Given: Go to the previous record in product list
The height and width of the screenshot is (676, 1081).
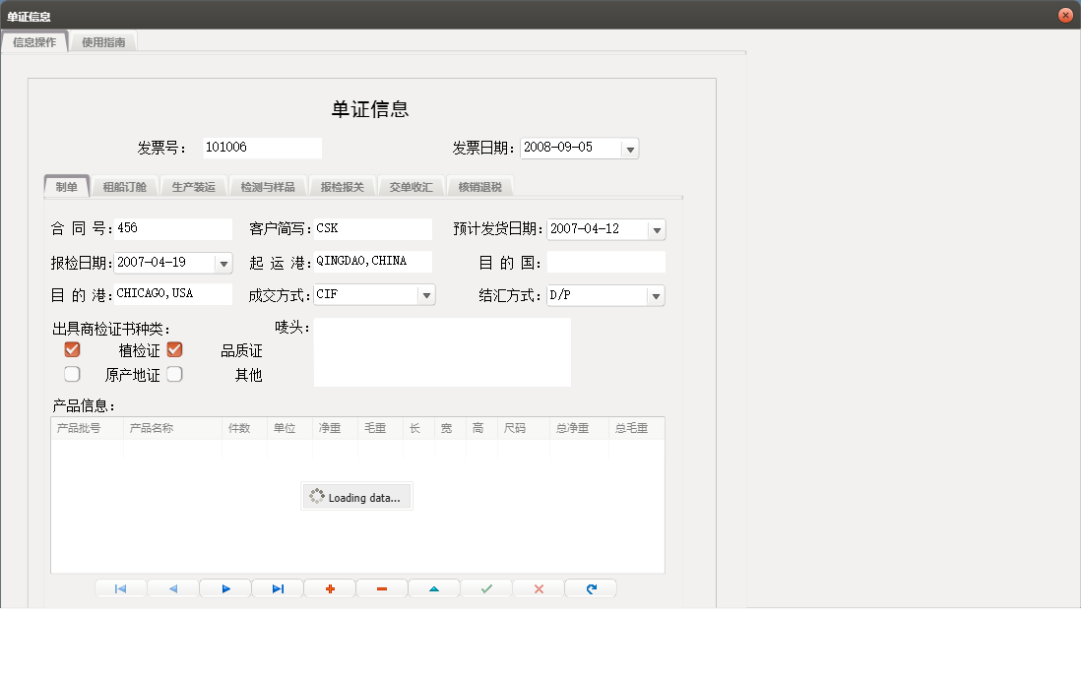Looking at the screenshot, I should pyautogui.click(x=172, y=587).
